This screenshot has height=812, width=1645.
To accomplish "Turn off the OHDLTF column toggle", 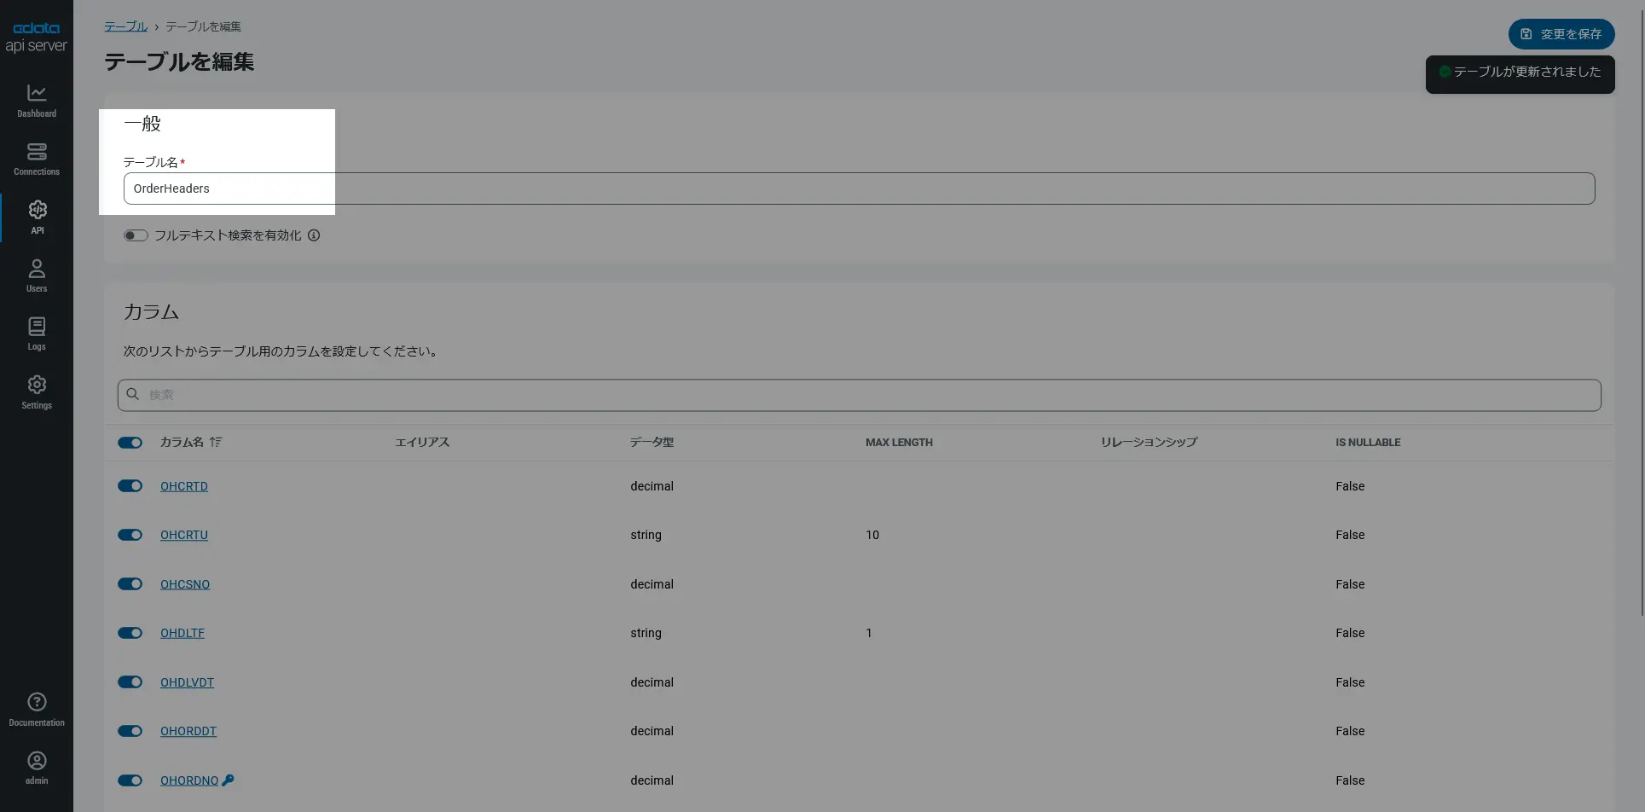I will pyautogui.click(x=130, y=632).
